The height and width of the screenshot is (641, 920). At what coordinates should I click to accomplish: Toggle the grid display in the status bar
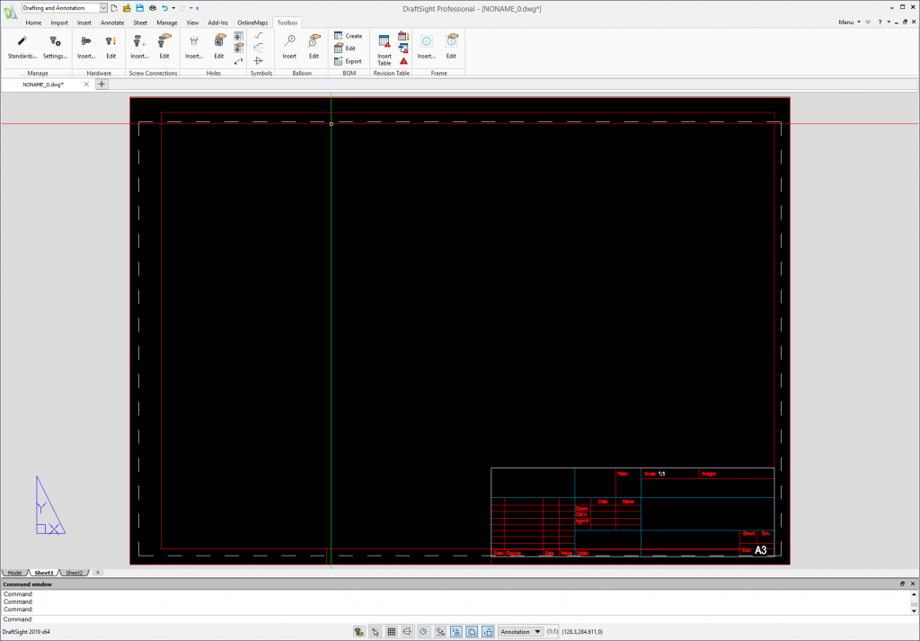point(391,631)
